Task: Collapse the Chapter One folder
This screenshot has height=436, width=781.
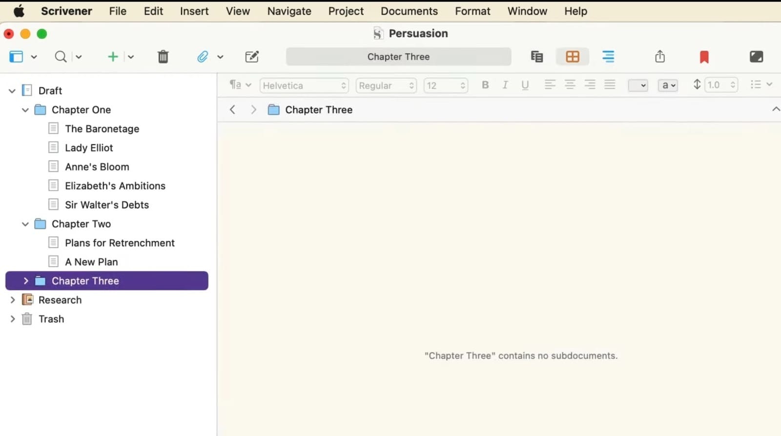Action: click(x=25, y=110)
